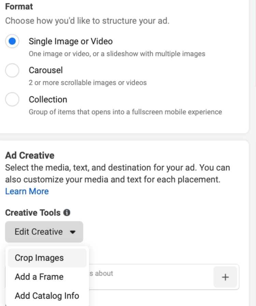Click the plus button in text field
Screen dimensions: 256x306
pos(225,277)
